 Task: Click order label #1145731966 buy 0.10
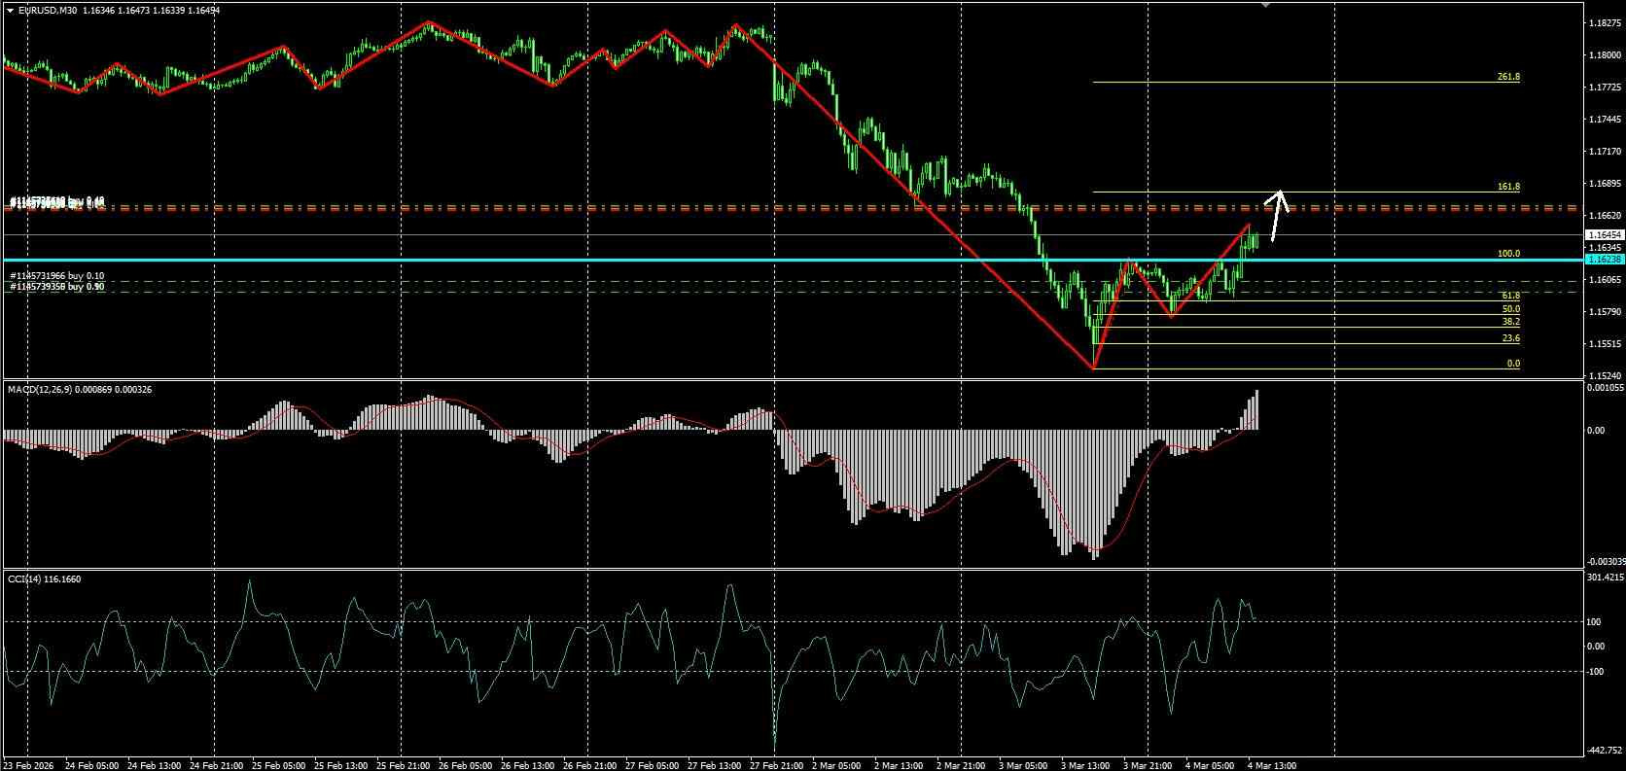coord(57,276)
